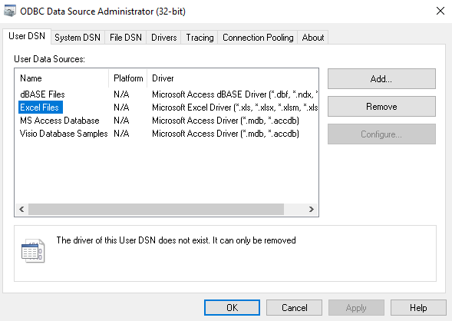Open the About tab
The image size is (452, 321).
point(313,38)
